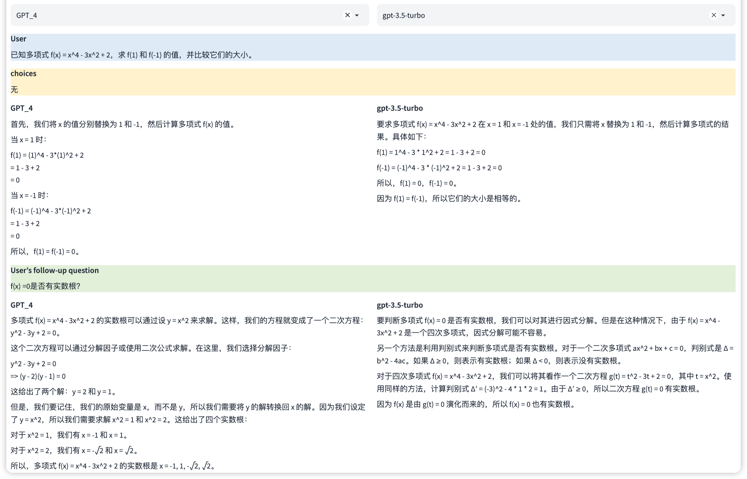Click the User's follow-up question heading
Viewport: 747px width, 479px height.
pos(55,271)
